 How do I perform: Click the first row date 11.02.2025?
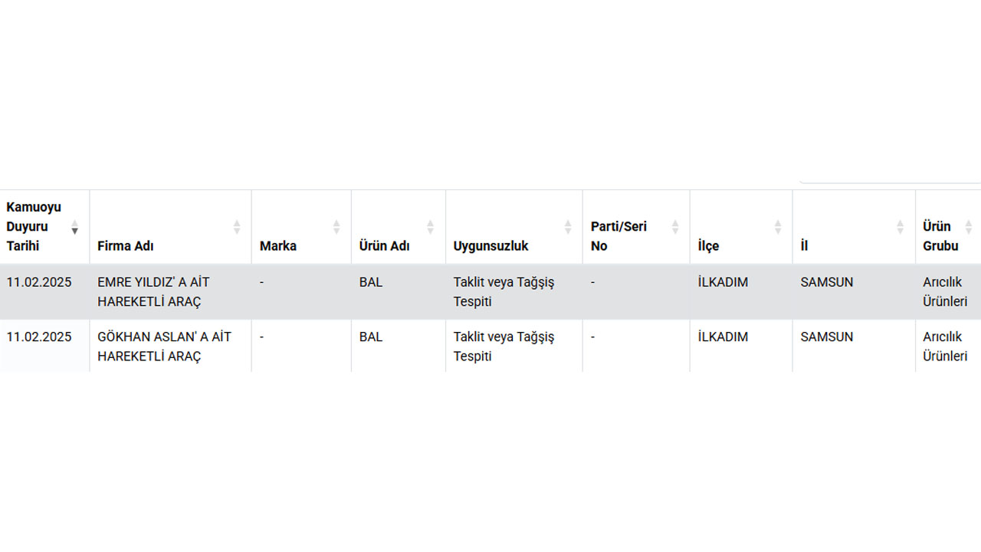pos(39,282)
